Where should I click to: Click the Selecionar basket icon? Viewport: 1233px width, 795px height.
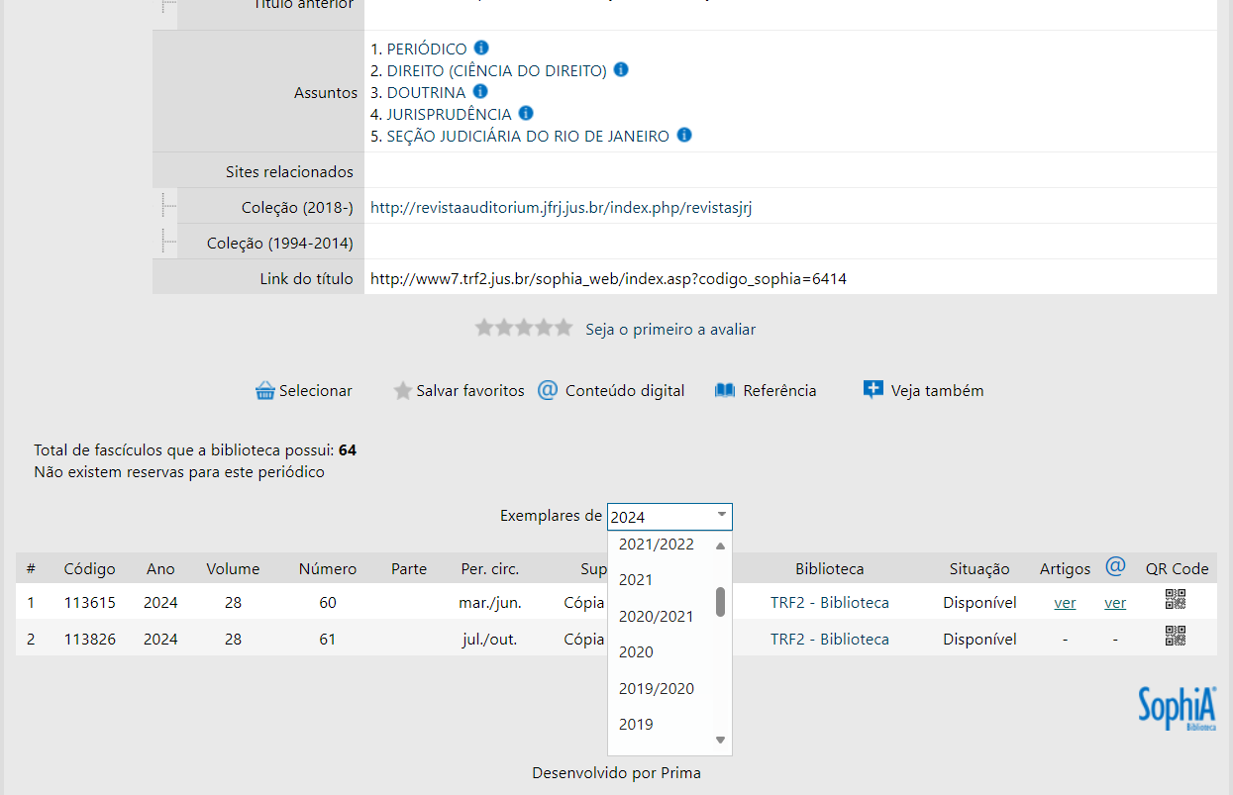264,391
